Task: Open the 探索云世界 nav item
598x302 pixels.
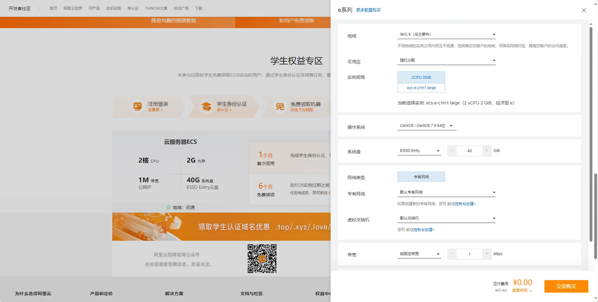Action: 73,9
